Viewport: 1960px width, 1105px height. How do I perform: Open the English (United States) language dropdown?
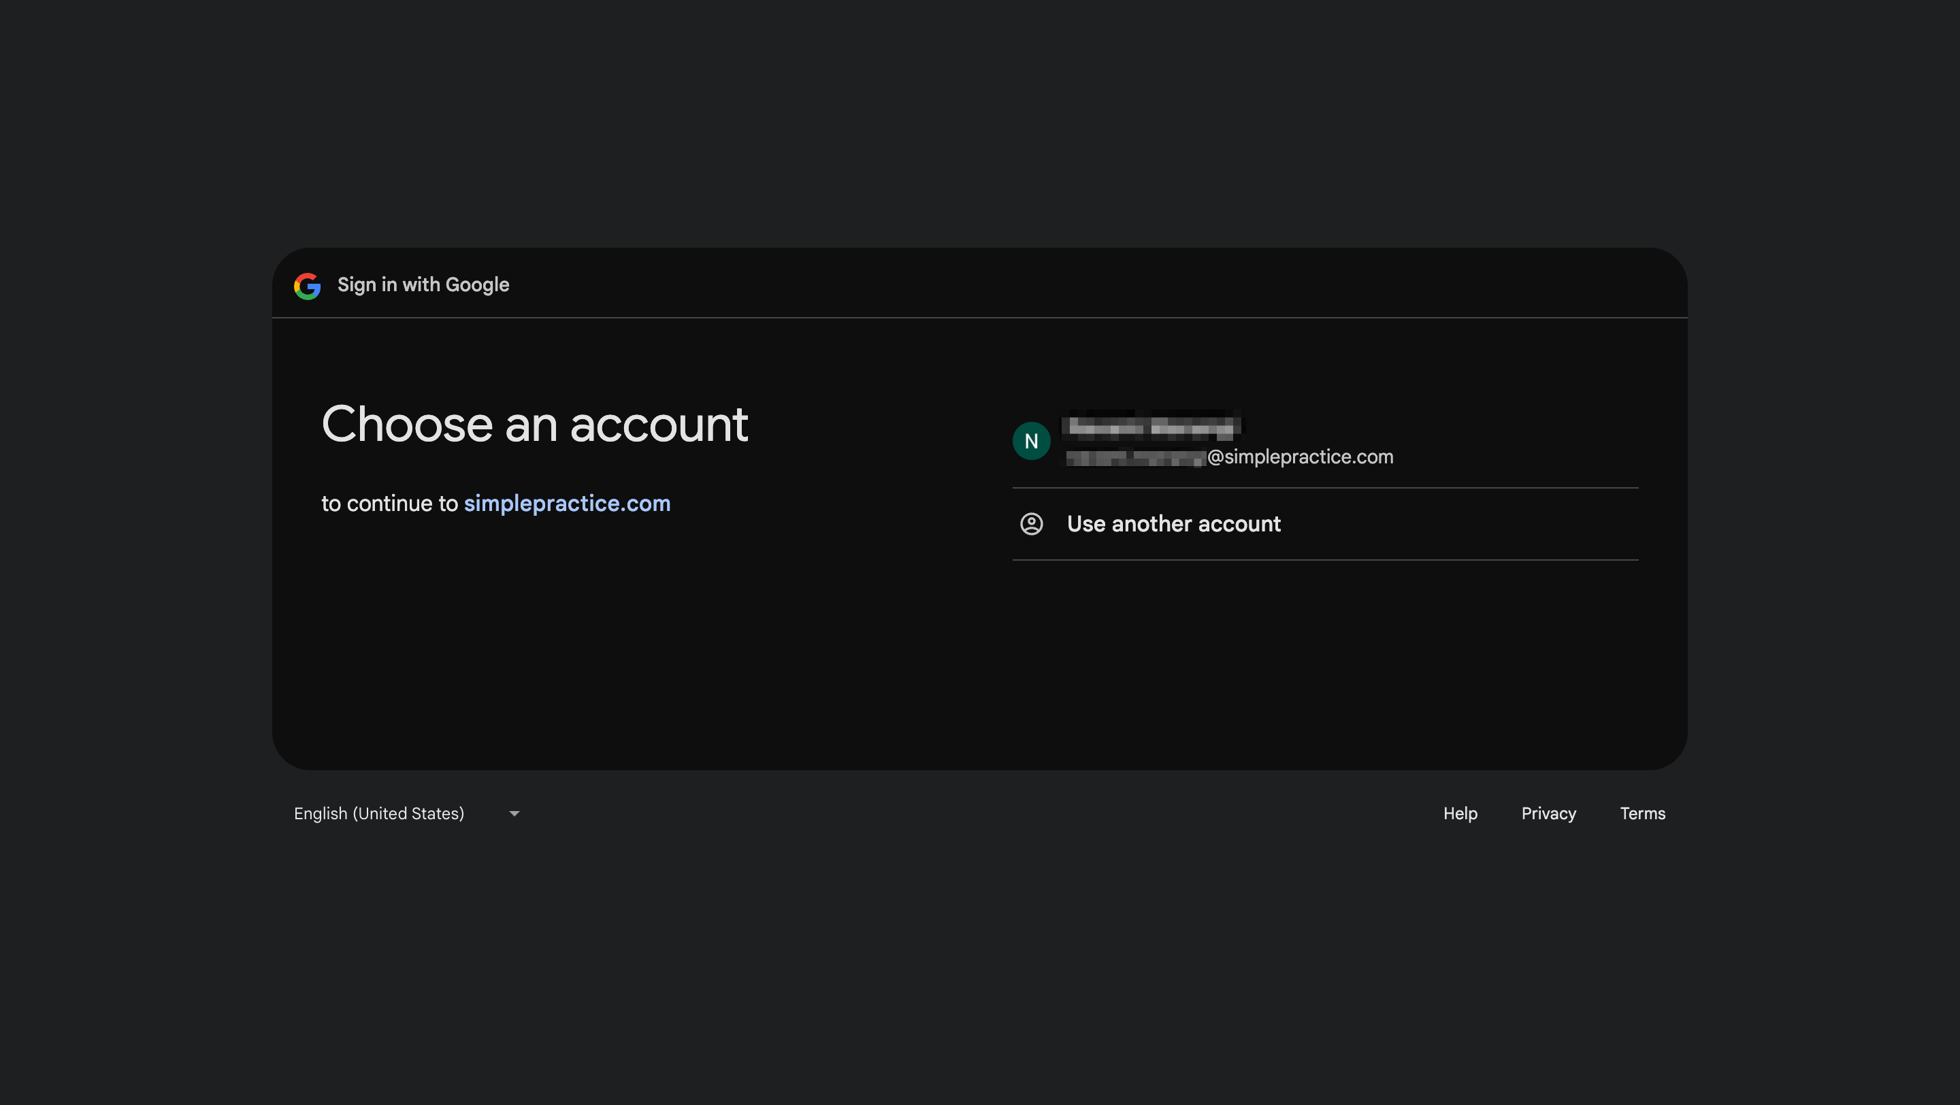tap(407, 814)
